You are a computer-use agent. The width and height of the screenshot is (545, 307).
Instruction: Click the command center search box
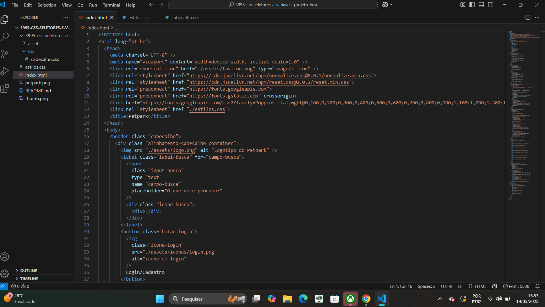(273, 5)
